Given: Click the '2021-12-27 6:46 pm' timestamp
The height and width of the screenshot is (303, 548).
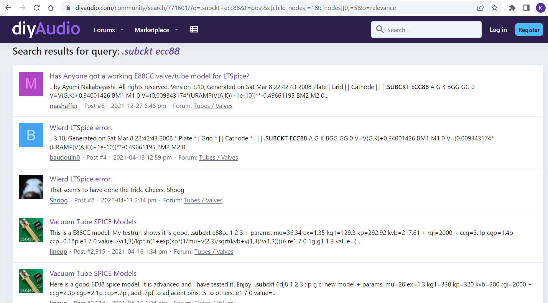Looking at the screenshot, I should pos(139,106).
